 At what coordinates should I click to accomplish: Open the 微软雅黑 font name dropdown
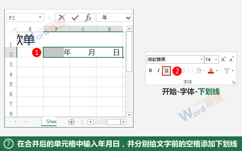201,60
